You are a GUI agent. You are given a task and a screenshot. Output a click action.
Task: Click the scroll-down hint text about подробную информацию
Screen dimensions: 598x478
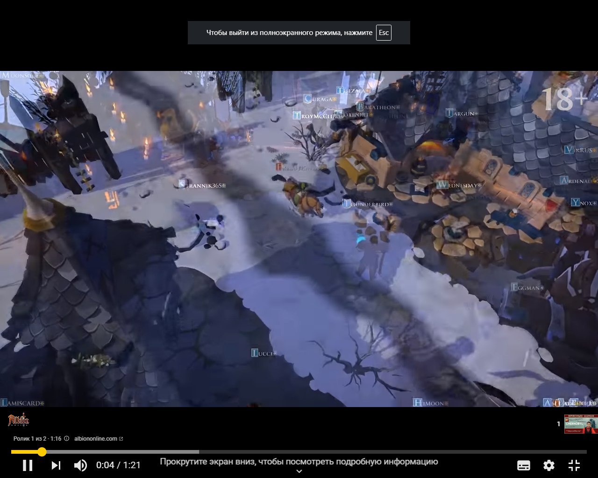299,462
